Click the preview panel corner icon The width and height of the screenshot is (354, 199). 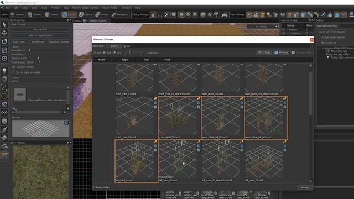[66, 123]
